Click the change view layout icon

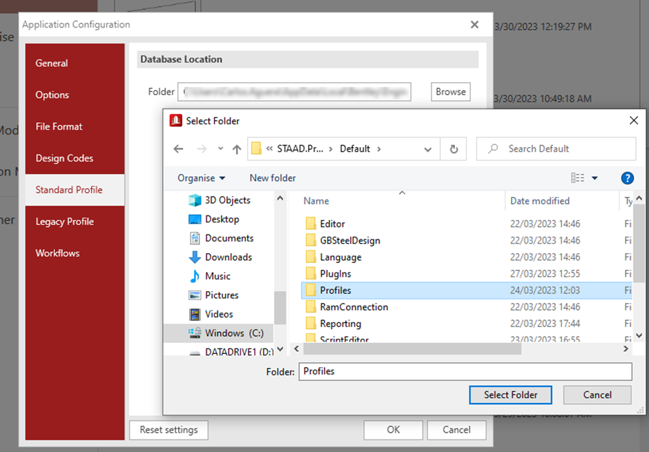[578, 178]
